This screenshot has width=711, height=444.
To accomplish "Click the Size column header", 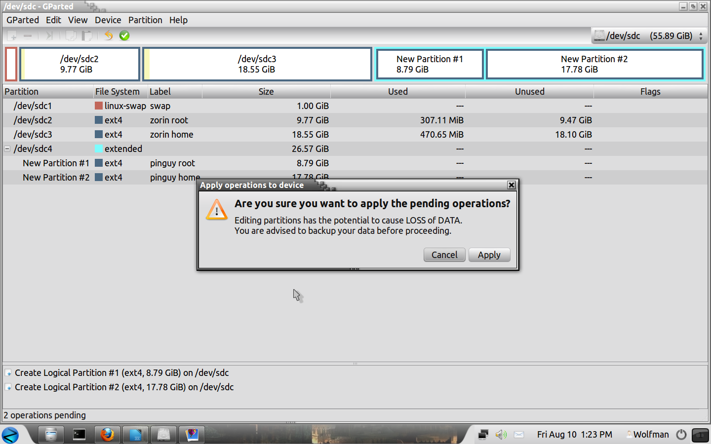I will click(x=266, y=92).
